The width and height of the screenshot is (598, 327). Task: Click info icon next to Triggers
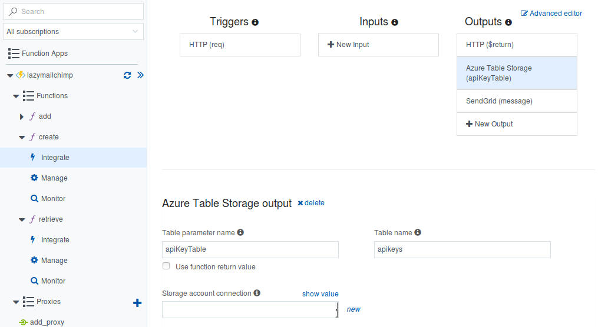(255, 22)
